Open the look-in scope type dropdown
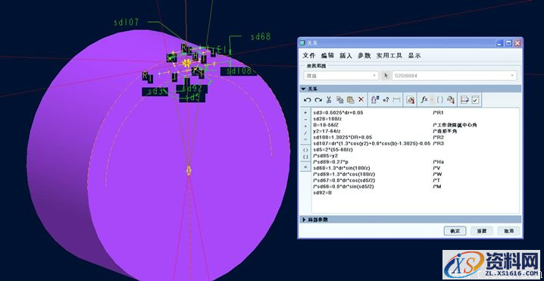The image size is (544, 281). [x=341, y=76]
